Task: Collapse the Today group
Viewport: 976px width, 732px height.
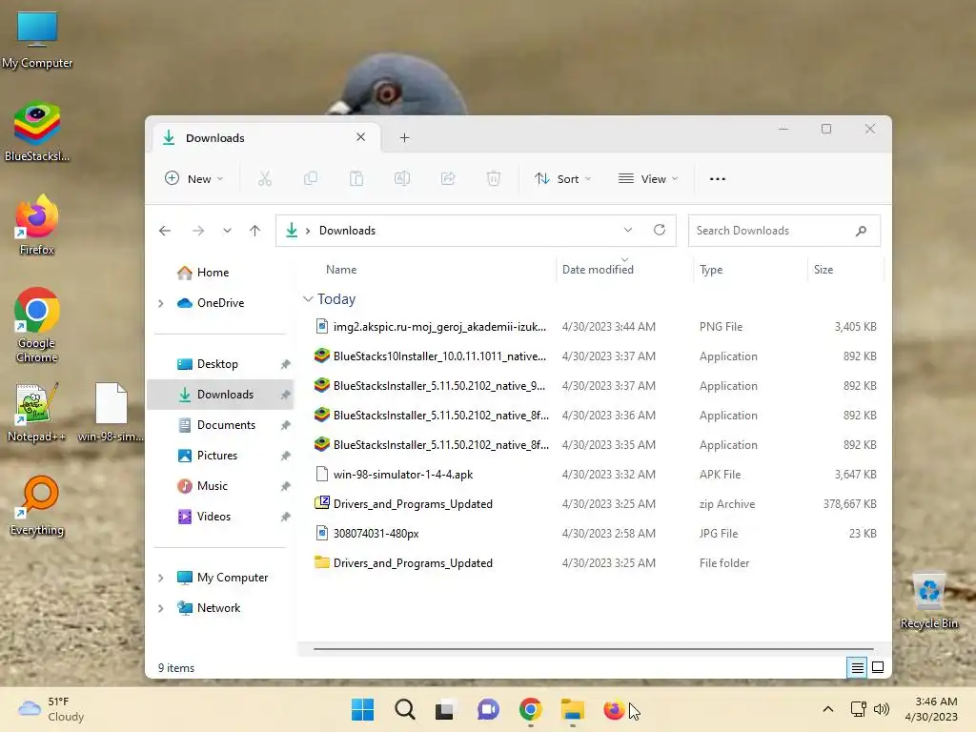Action: point(308,299)
